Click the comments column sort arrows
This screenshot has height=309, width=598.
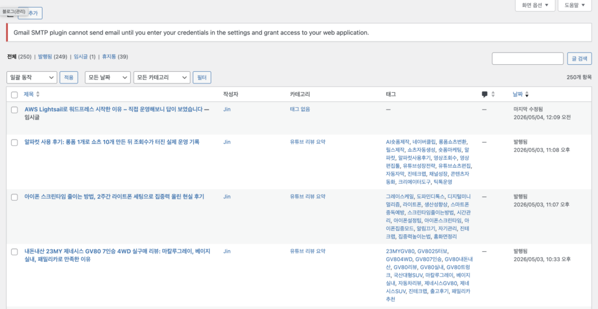click(493, 94)
